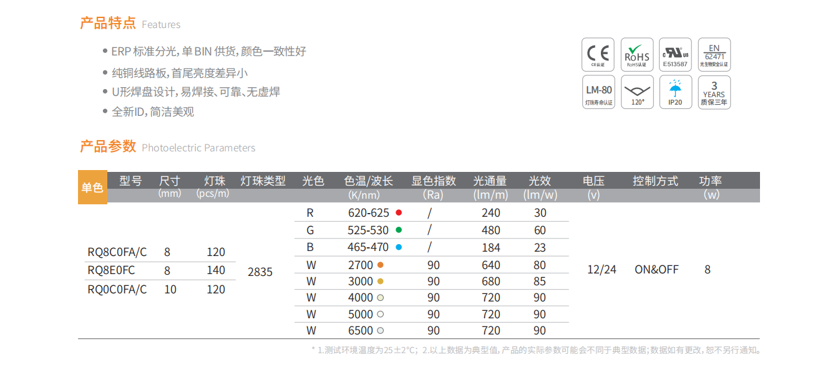Click the RoHS certification badge
The image size is (838, 370).
click(636, 54)
